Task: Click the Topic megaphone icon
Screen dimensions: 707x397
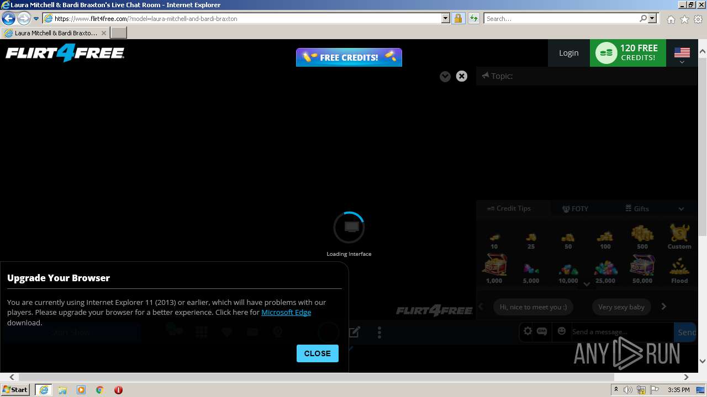Action: 485,76
